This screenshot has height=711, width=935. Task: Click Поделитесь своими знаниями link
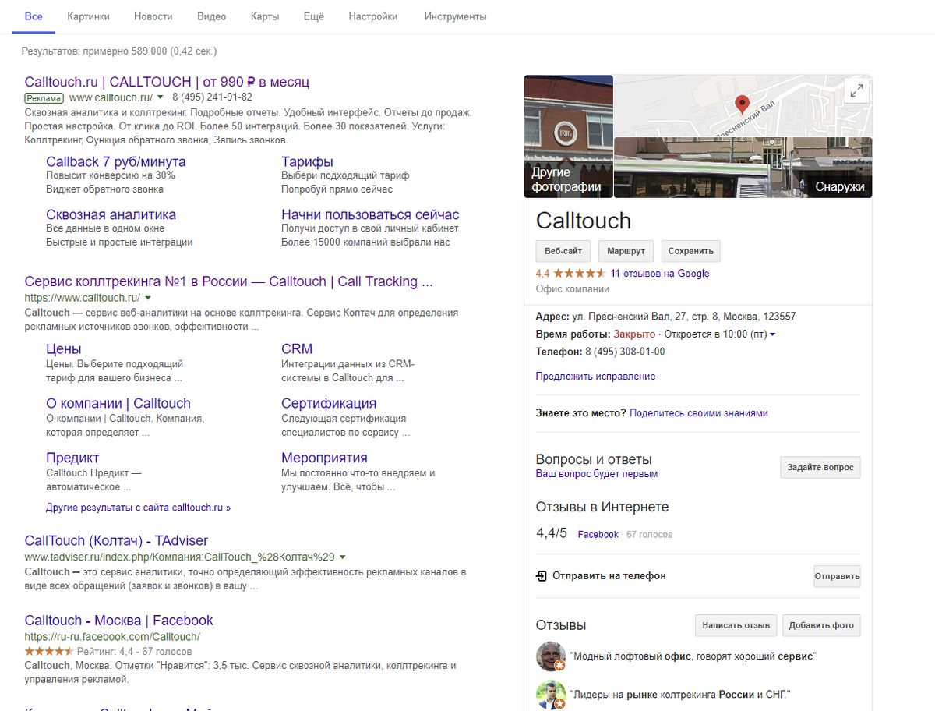click(x=699, y=413)
